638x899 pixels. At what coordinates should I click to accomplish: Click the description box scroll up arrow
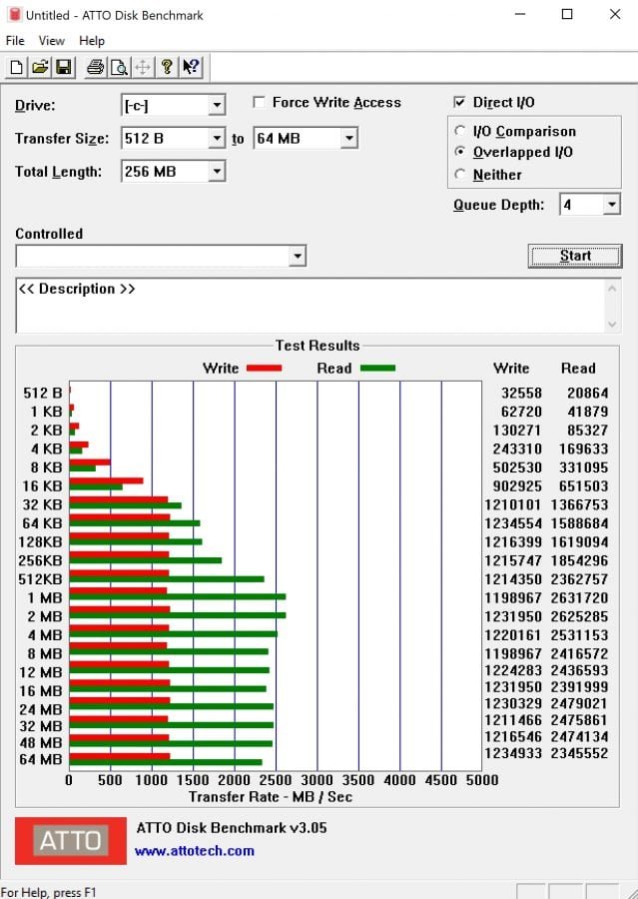612,288
